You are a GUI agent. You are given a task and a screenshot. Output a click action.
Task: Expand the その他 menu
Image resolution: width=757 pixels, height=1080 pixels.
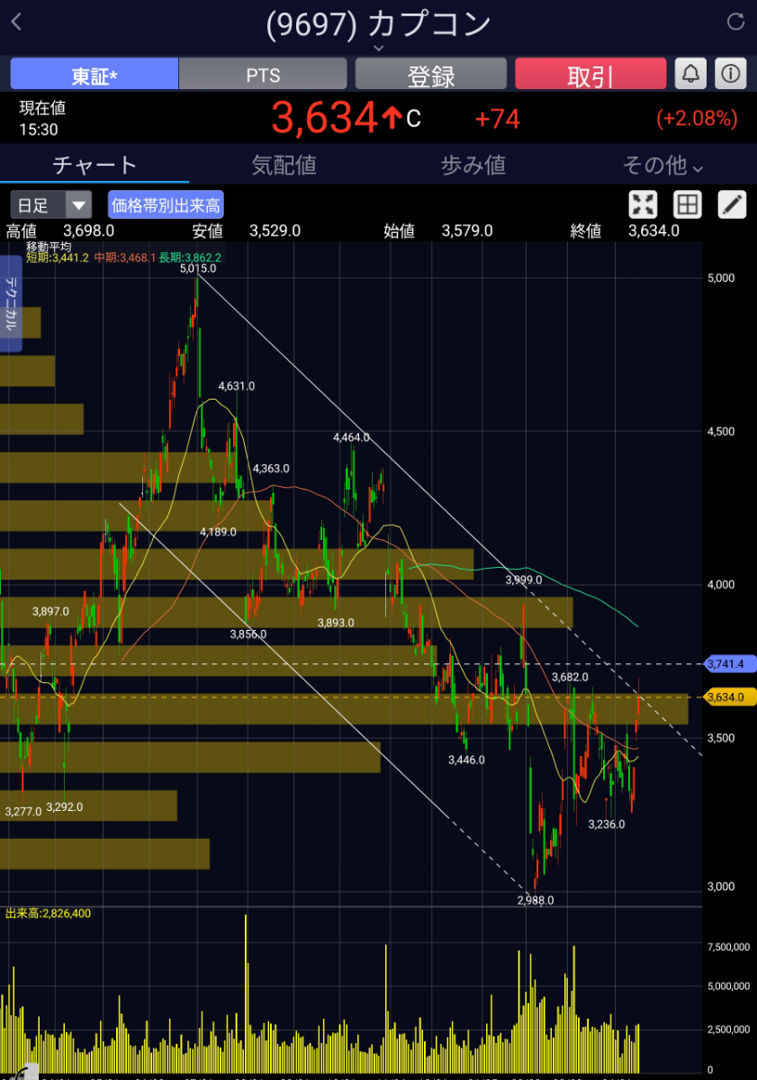pos(662,166)
